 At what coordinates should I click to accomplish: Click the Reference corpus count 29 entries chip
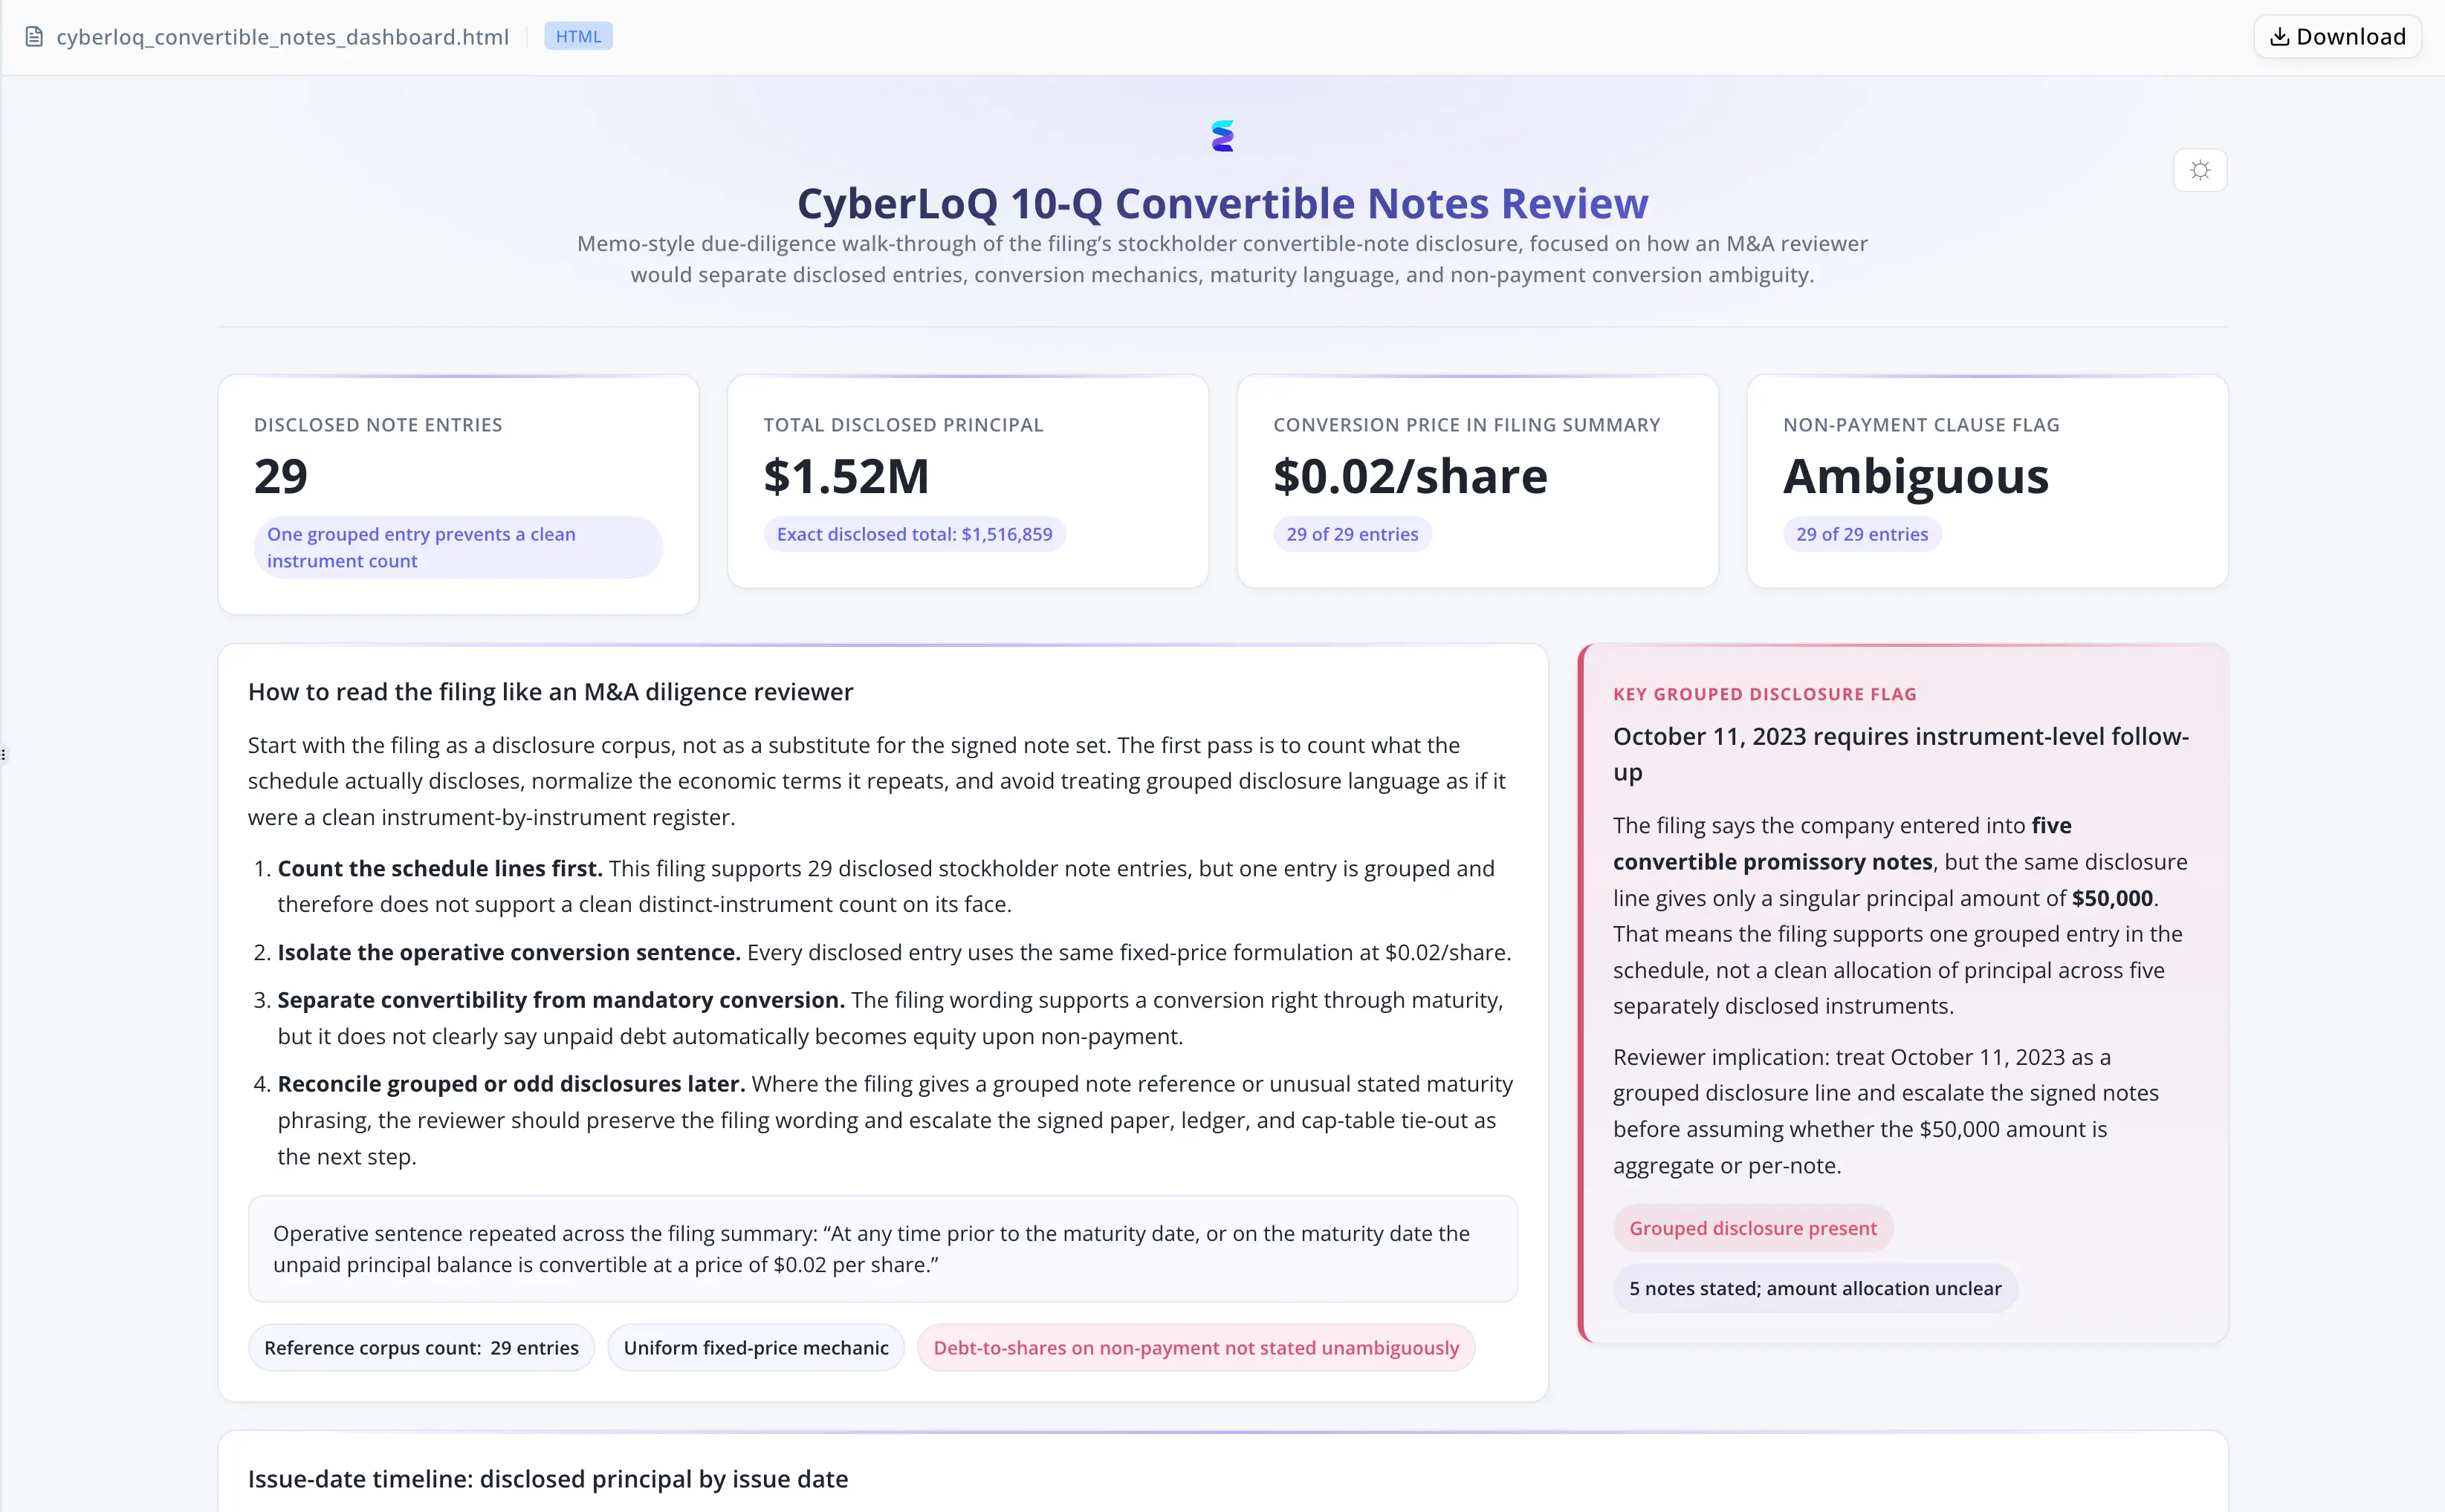tap(421, 1348)
